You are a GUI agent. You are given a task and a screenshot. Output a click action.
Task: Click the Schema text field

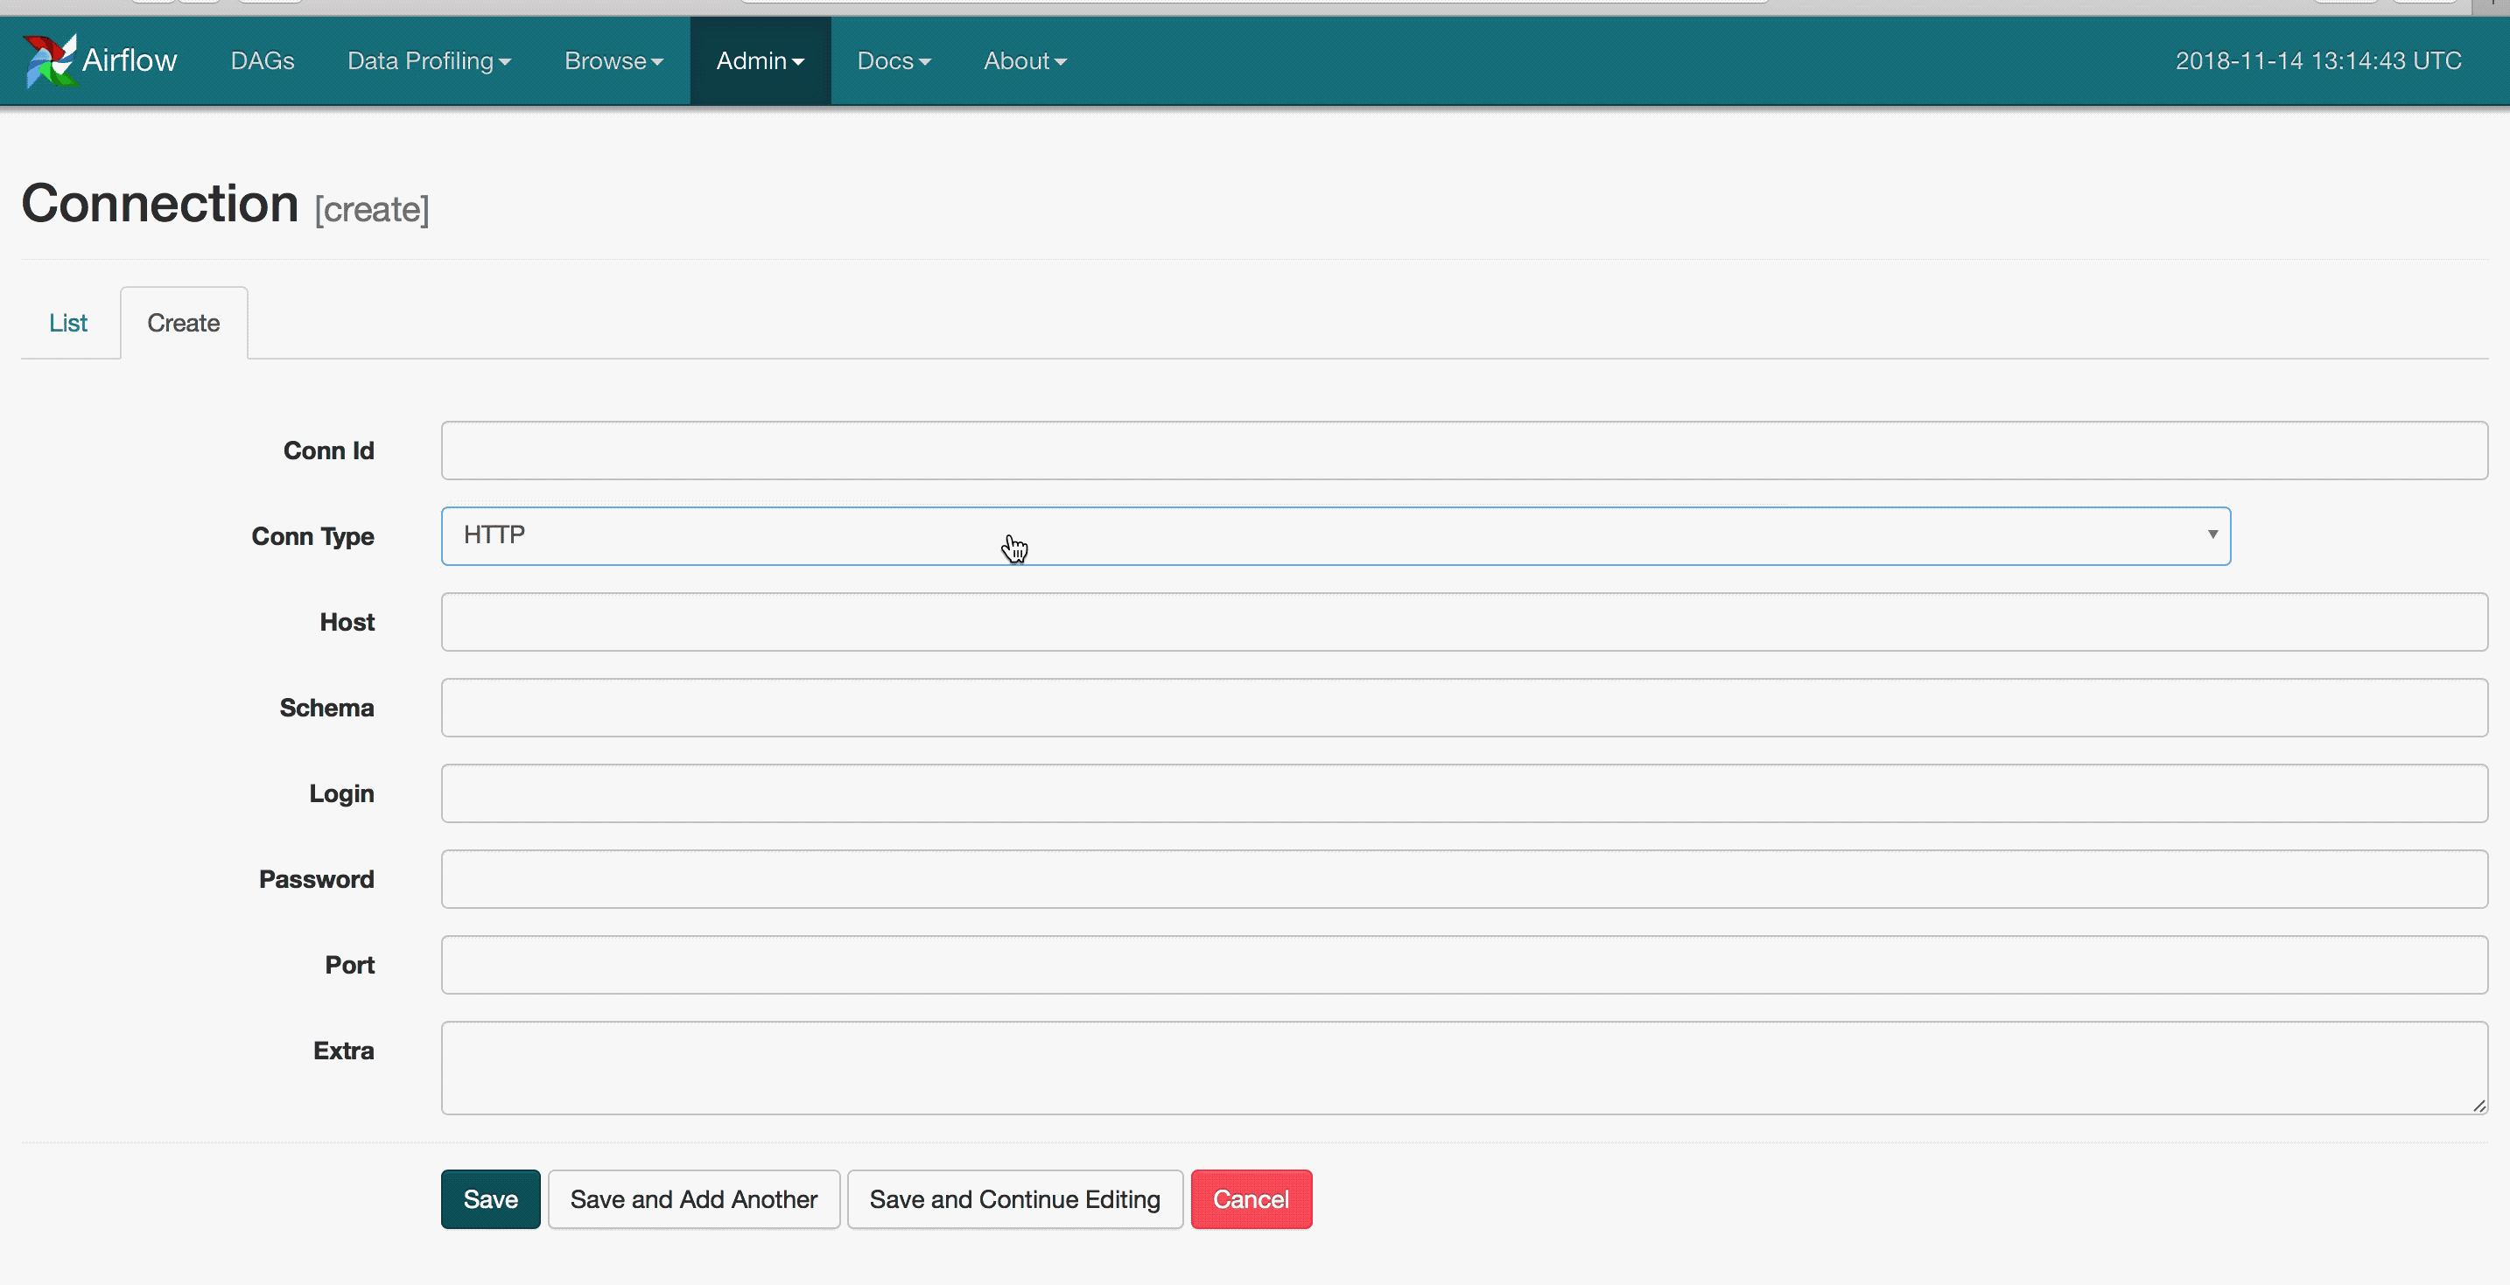tap(1463, 708)
